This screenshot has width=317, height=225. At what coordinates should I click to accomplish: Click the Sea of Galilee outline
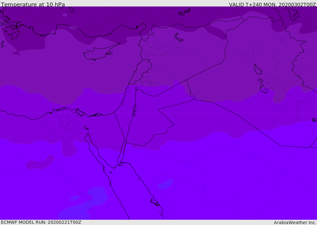tap(136, 89)
